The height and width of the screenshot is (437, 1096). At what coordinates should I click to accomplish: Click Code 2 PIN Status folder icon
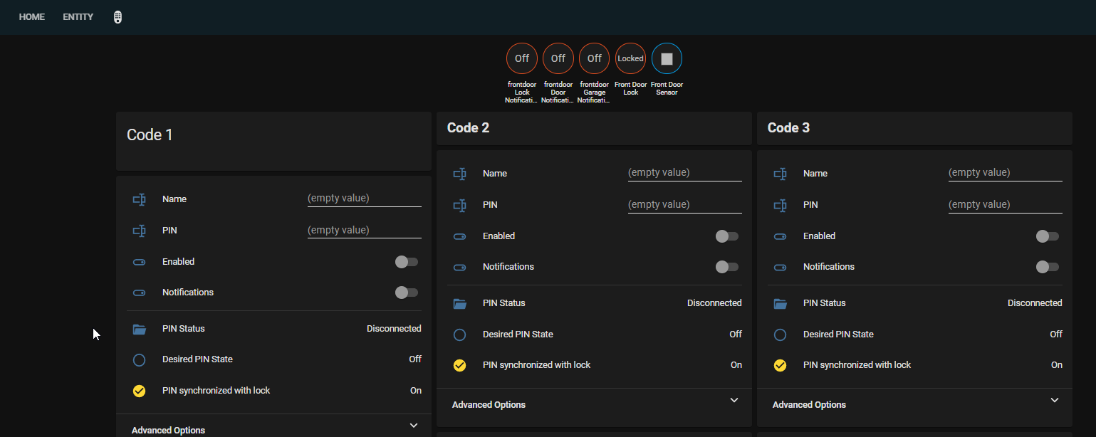pyautogui.click(x=459, y=303)
